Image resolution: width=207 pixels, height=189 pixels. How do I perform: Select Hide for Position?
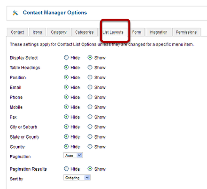(x=66, y=77)
